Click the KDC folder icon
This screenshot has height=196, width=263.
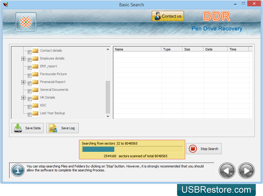(35, 105)
